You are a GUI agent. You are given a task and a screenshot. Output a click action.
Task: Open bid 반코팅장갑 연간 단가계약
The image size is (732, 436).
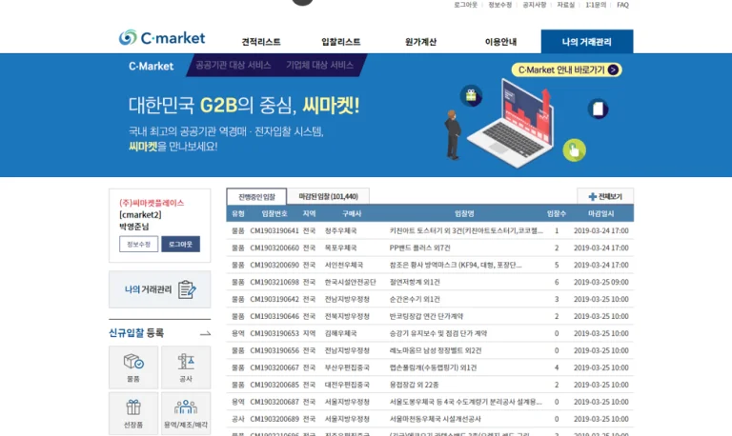pos(426,316)
